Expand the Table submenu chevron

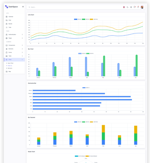[x=22, y=56]
